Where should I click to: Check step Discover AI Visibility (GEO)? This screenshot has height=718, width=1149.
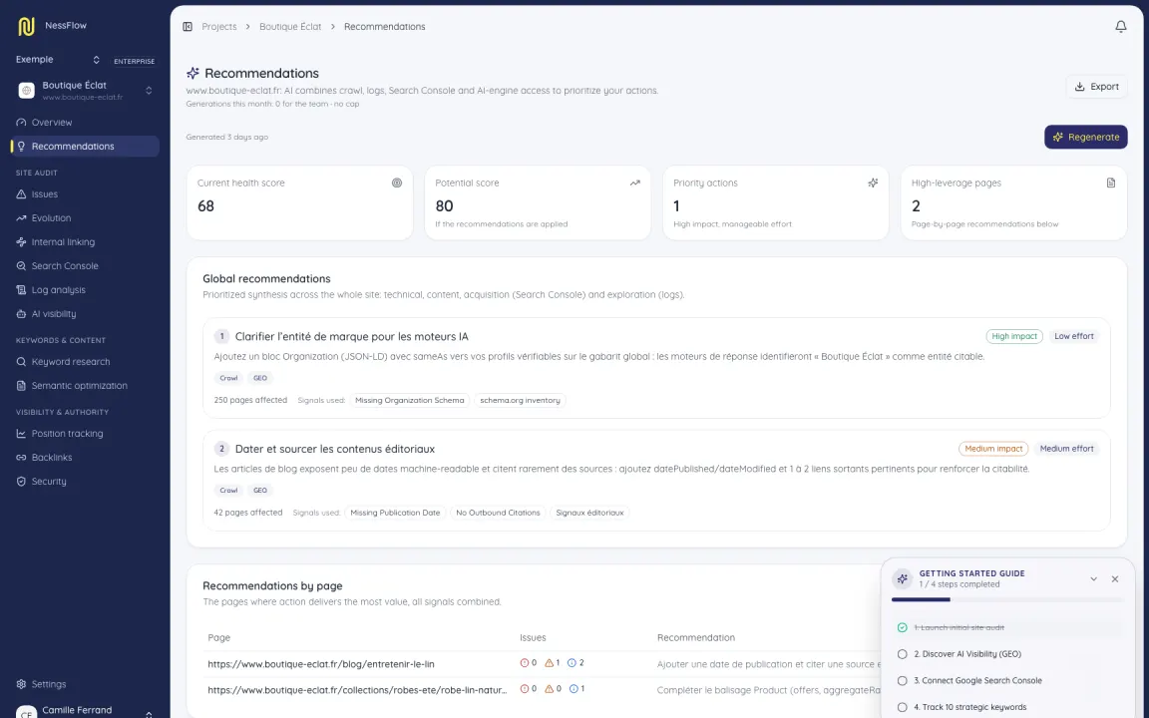(902, 654)
